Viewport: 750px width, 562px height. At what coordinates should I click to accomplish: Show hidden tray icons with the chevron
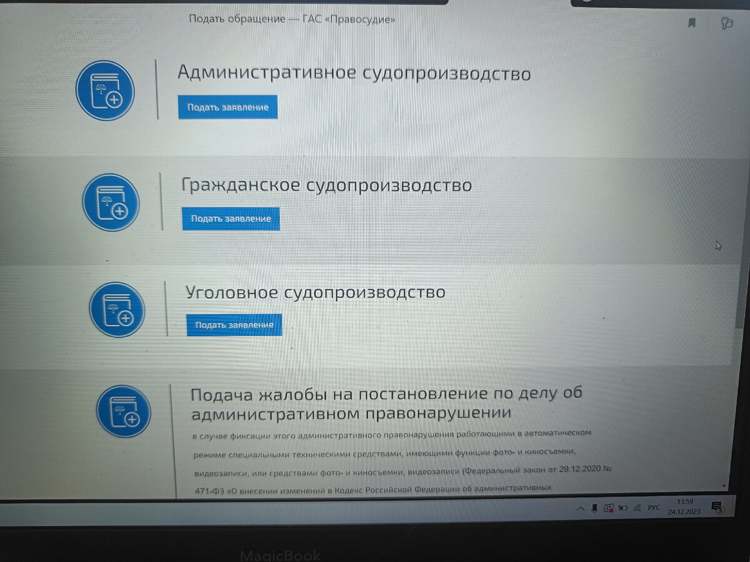pyautogui.click(x=581, y=508)
